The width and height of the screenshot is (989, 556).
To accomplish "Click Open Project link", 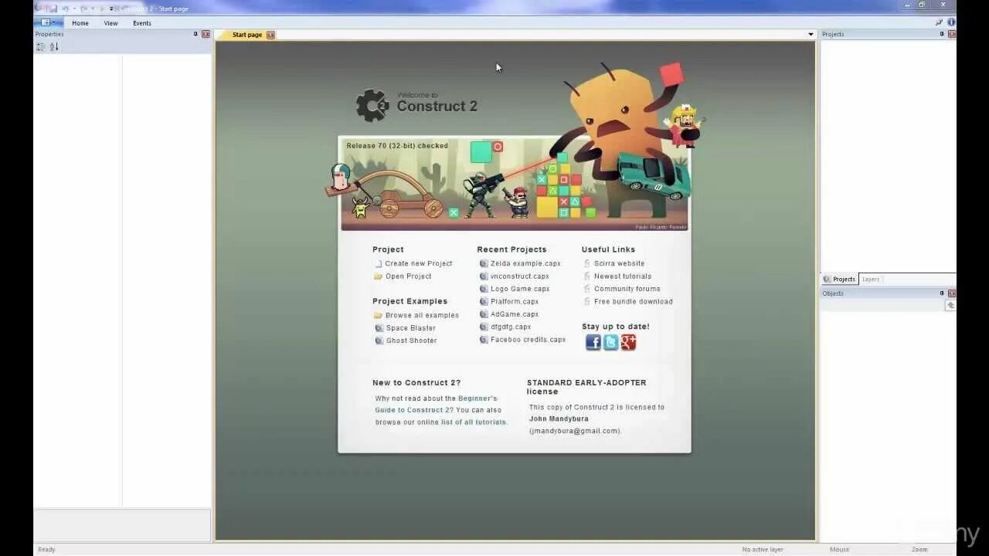I will 409,276.
